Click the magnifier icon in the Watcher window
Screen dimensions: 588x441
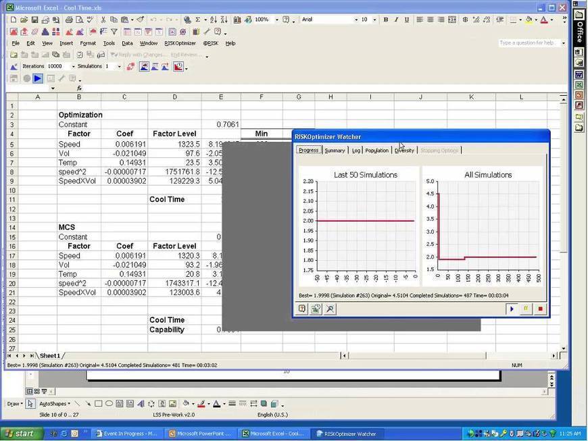330,309
